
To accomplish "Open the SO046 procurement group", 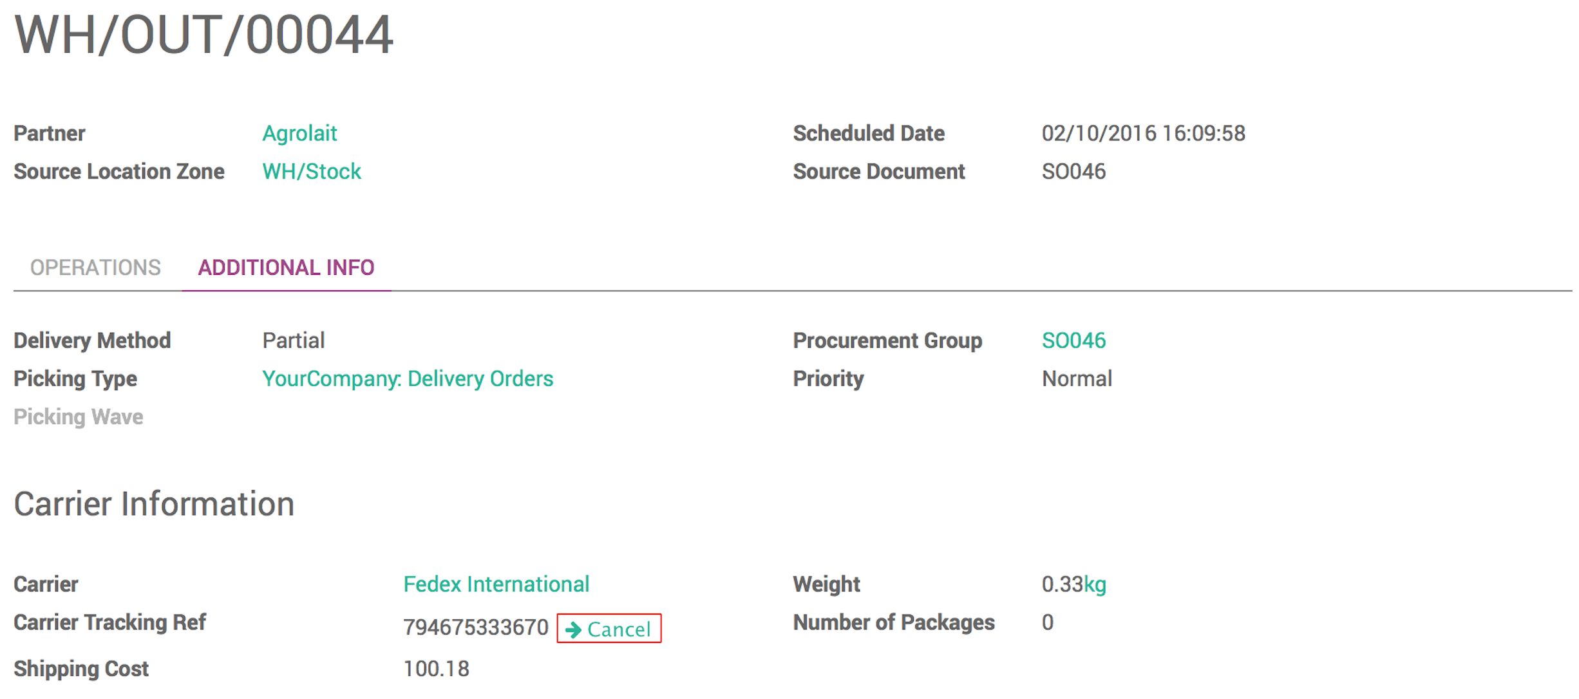I will pyautogui.click(x=1073, y=340).
